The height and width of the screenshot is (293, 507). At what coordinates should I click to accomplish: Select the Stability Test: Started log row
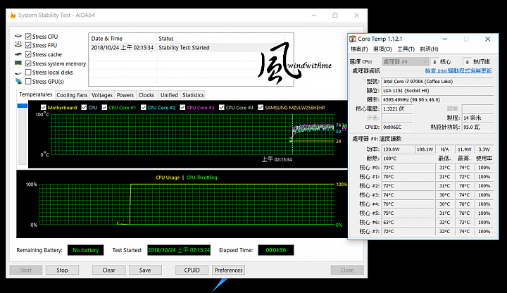[x=191, y=47]
